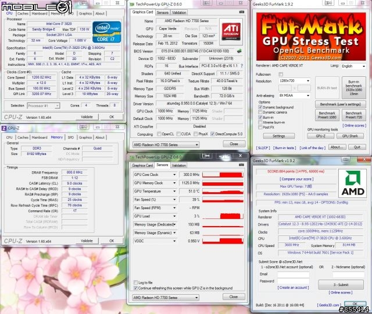Click the AMD logo in FurMark score window
Viewport: 372px width, 314px height.
[x=352, y=184]
